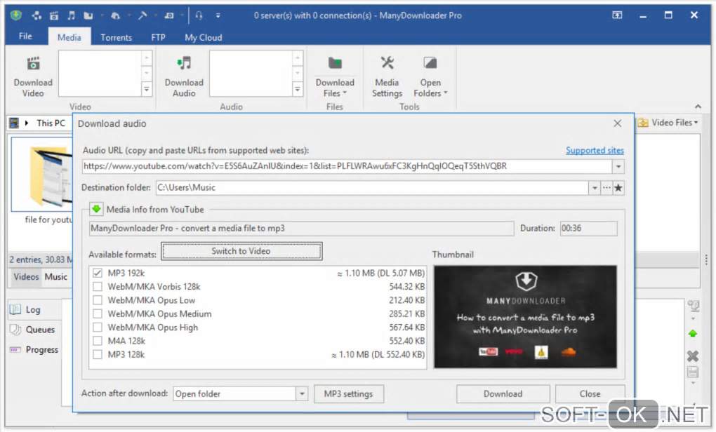Close the Download audio dialog
Viewport: 716px width, 432px height.
617,123
